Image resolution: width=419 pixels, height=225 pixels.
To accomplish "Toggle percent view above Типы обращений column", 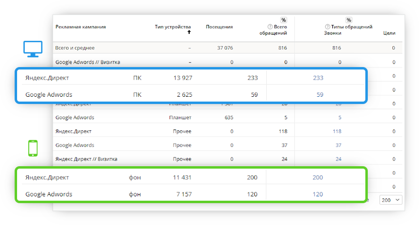I will 349,20.
